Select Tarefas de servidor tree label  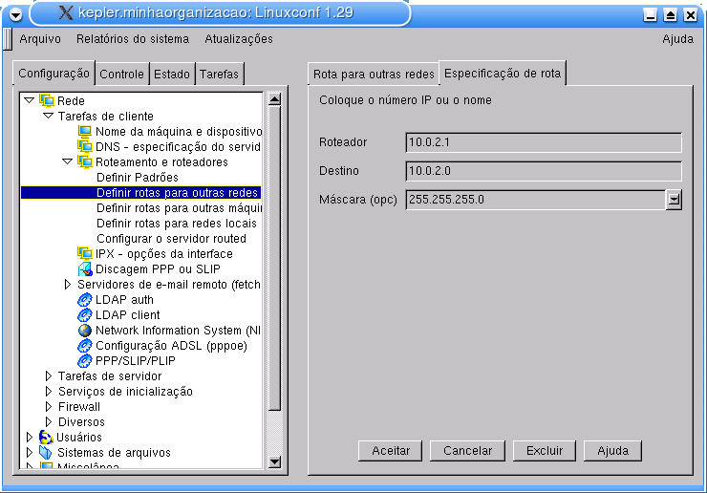(x=110, y=376)
